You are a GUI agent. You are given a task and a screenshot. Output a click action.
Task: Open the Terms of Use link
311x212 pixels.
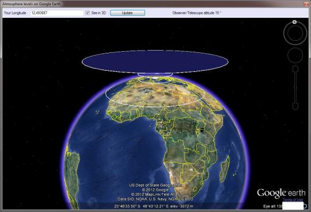[x=293, y=200]
